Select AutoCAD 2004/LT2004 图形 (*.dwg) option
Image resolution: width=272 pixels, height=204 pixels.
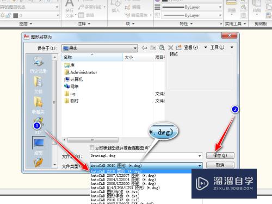[x=123, y=180]
